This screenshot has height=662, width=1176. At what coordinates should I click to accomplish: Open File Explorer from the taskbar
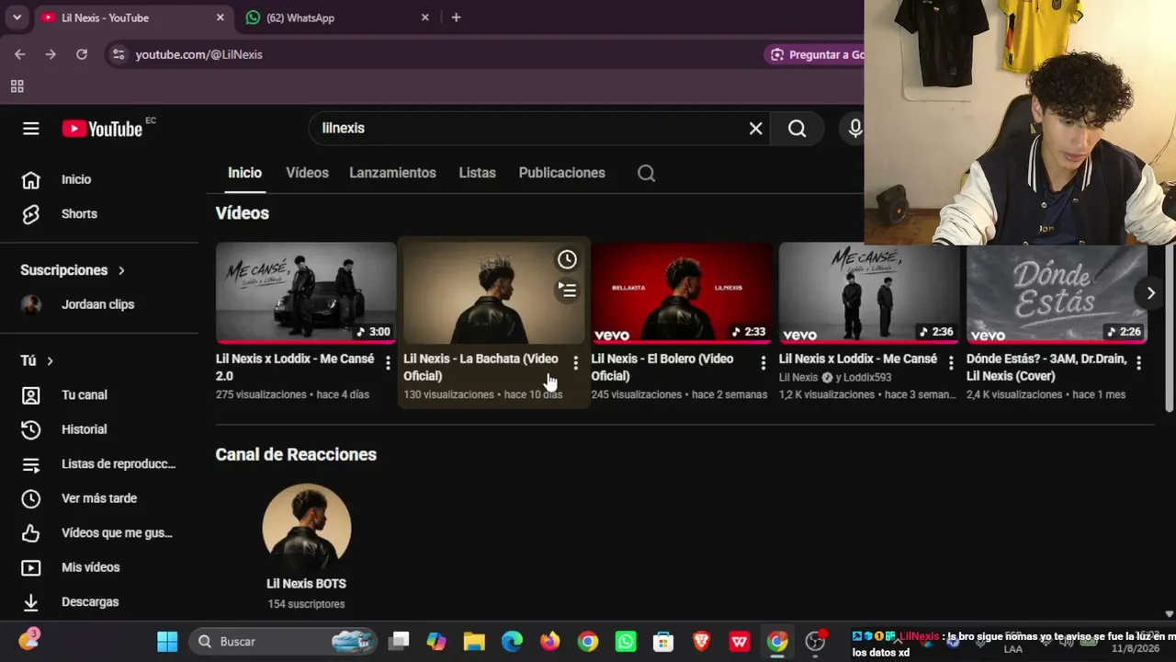point(474,641)
